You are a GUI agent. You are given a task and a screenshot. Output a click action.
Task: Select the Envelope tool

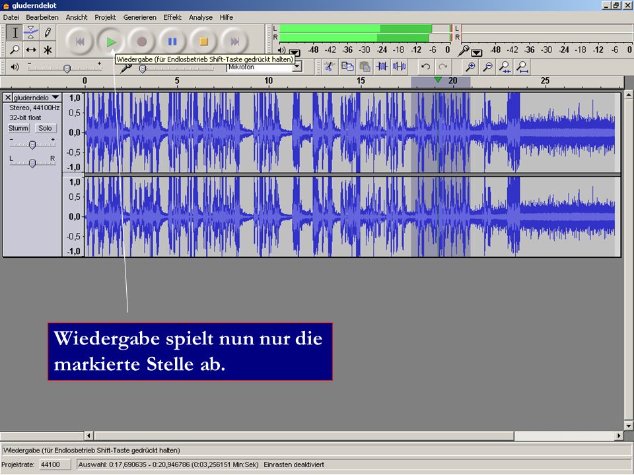point(31,33)
